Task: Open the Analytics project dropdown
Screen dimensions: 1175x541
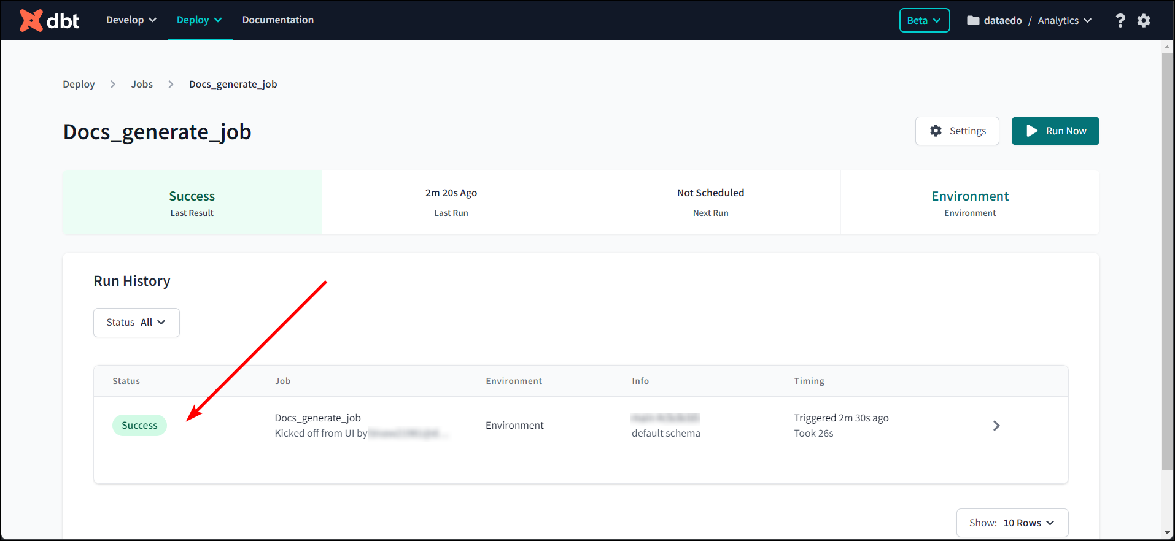Action: point(1064,20)
